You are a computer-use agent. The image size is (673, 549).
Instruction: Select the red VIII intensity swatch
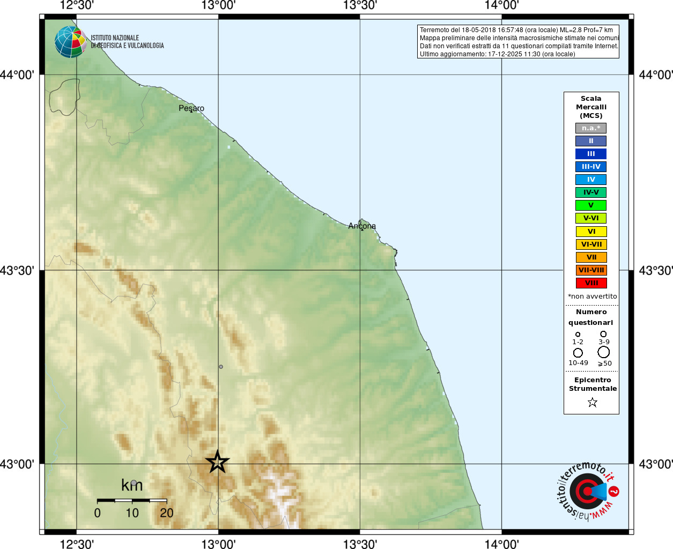pyautogui.click(x=591, y=283)
